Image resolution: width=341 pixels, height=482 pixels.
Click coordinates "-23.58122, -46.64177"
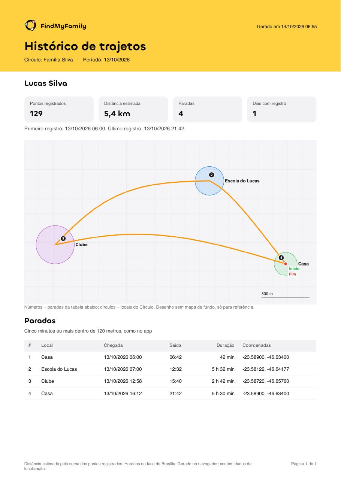tap(266, 369)
